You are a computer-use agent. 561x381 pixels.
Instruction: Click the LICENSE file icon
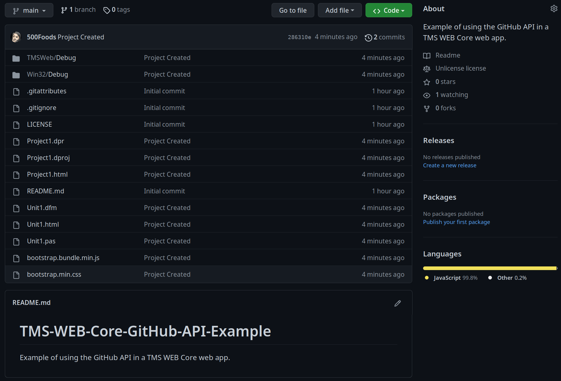coord(16,125)
